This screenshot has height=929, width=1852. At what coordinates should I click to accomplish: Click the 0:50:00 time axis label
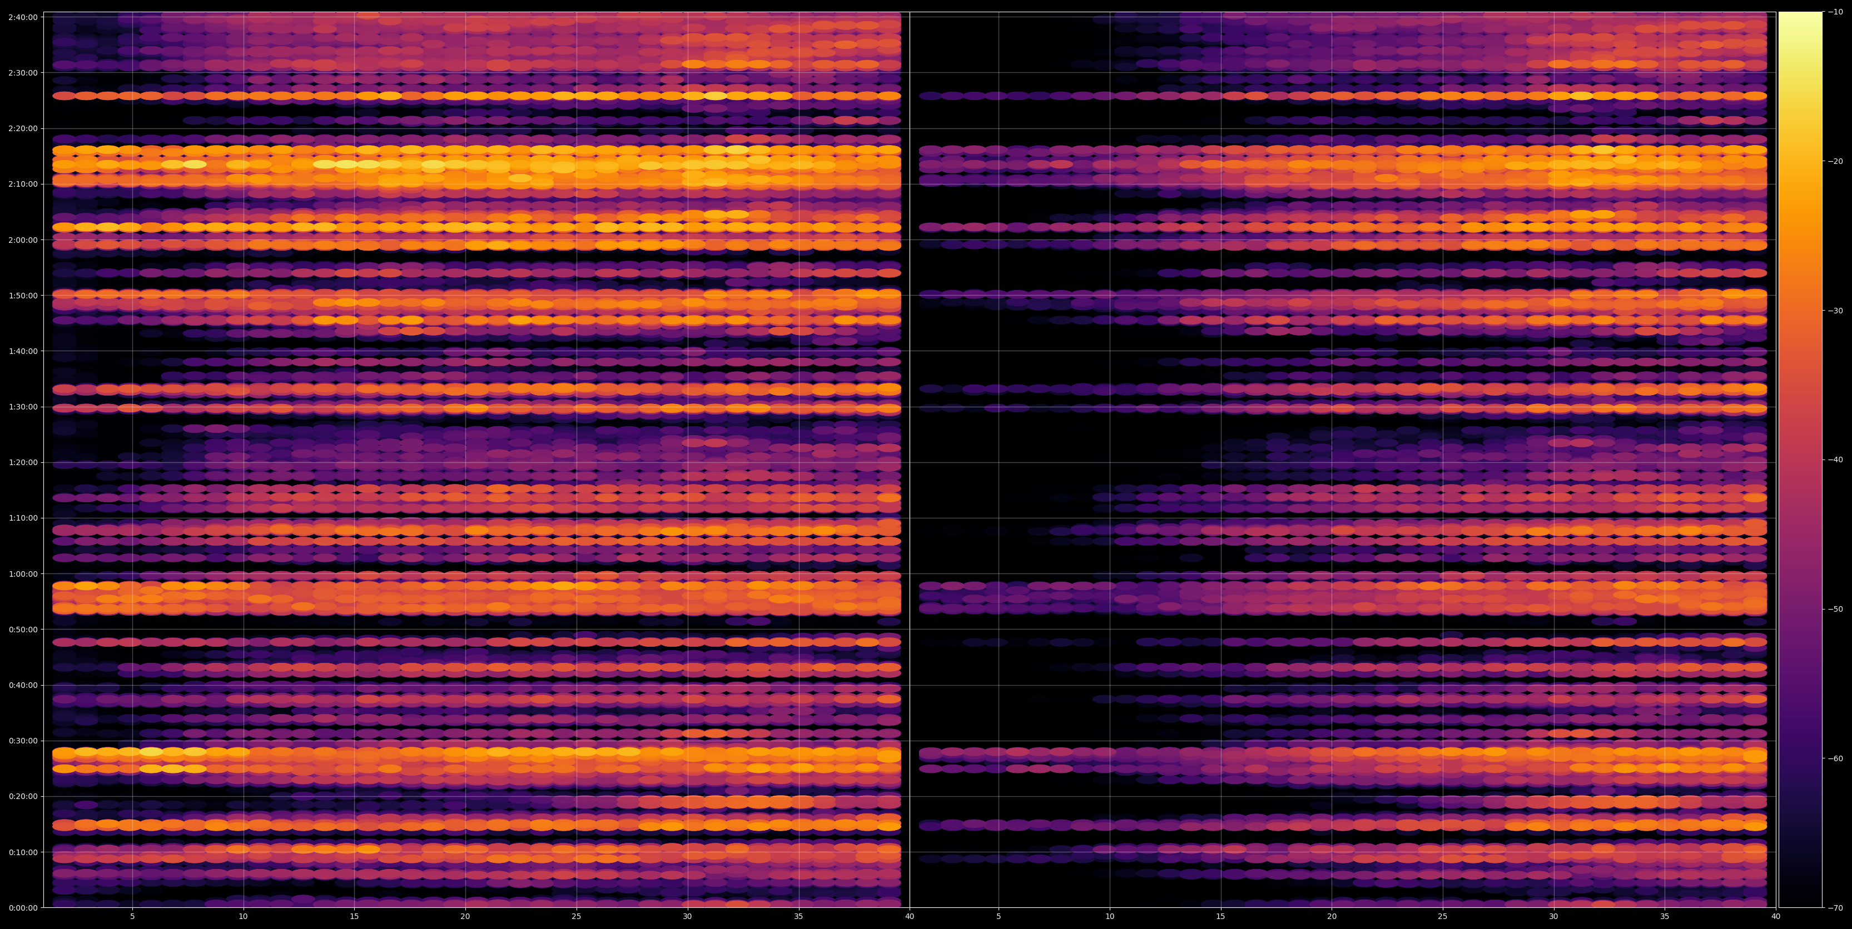point(23,630)
